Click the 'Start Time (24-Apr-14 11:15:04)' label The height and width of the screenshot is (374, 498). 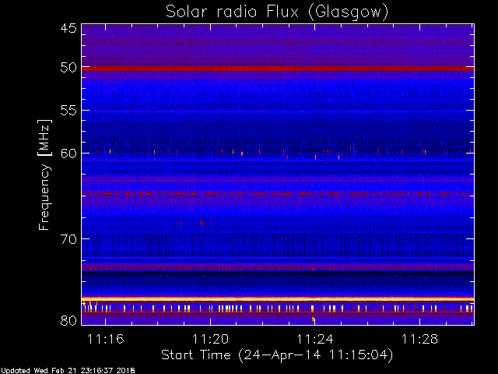click(277, 355)
